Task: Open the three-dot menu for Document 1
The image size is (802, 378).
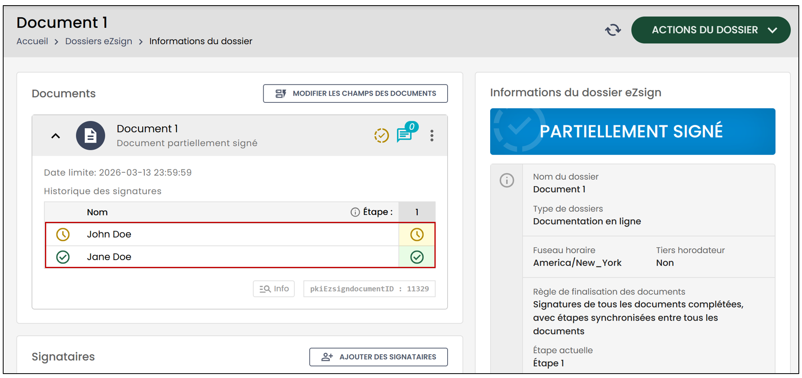Action: click(x=432, y=135)
